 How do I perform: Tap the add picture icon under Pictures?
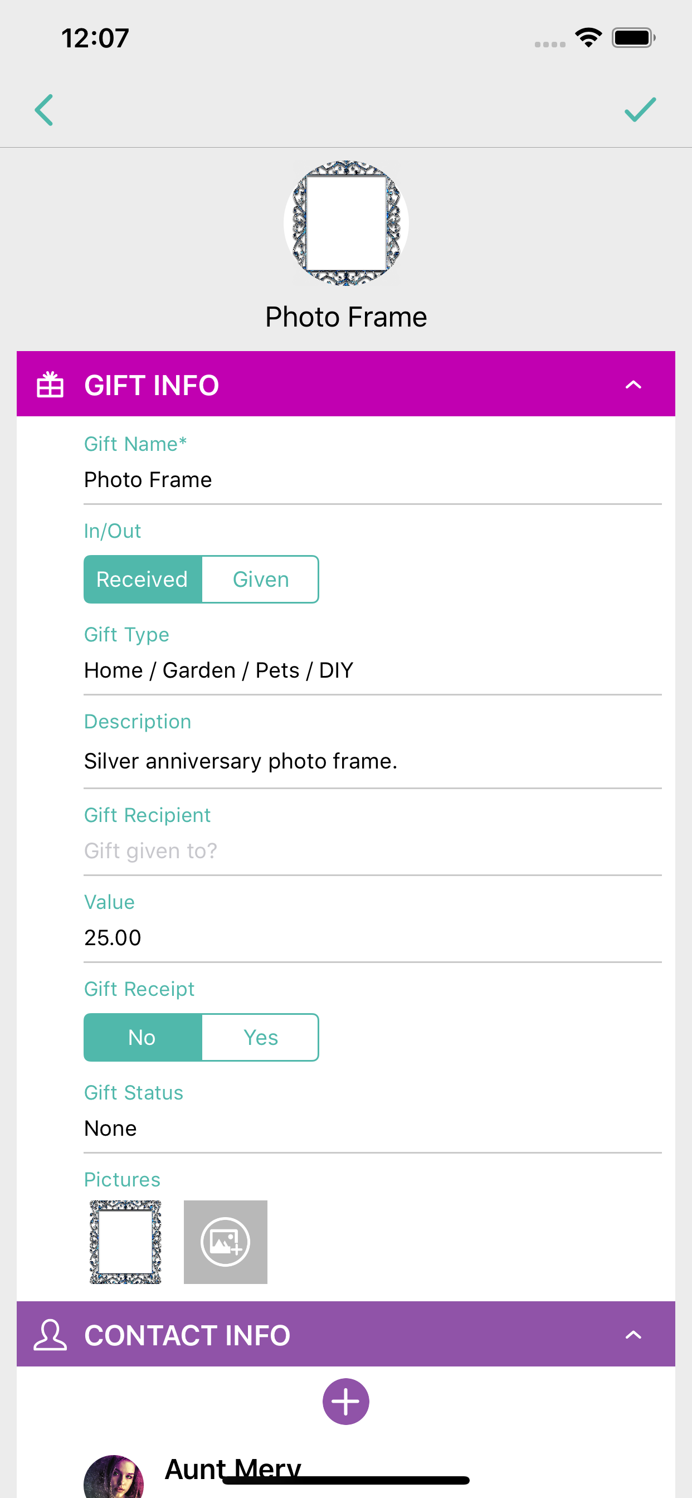click(x=225, y=1242)
